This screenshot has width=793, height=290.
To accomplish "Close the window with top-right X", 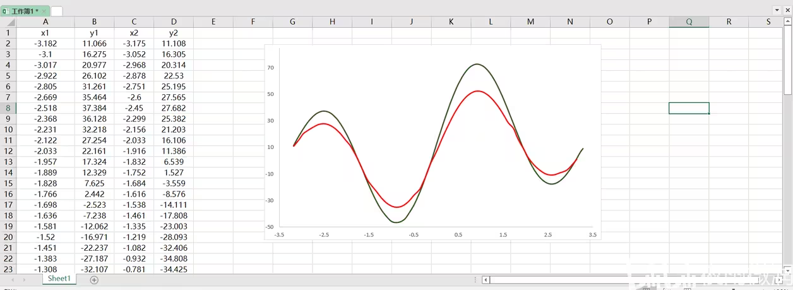I will 787,10.
